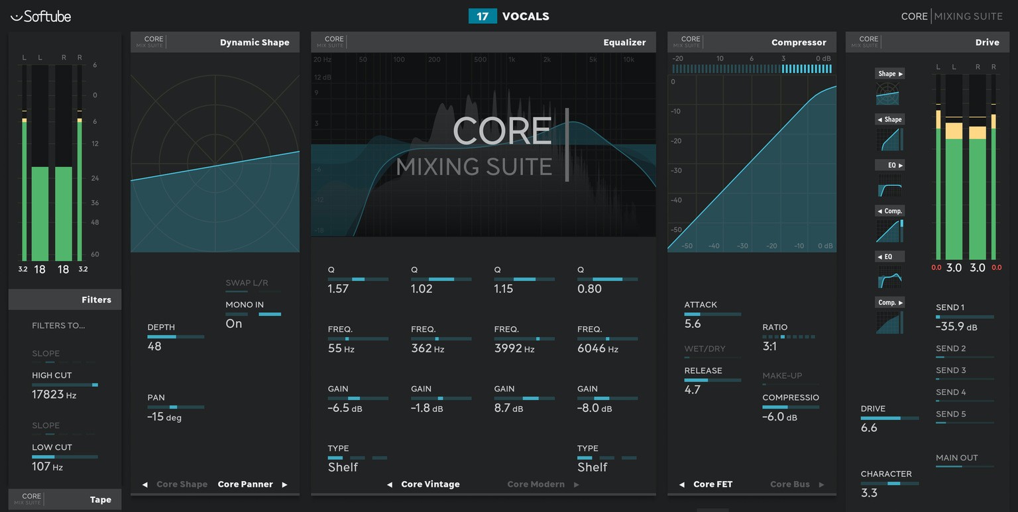Click the Softube logo

41,17
